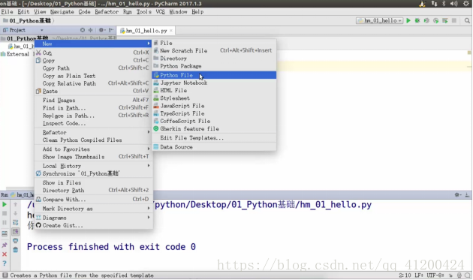The width and height of the screenshot is (473, 280).
Task: Close the hm_01_hello.py editor tab
Action: point(171,31)
